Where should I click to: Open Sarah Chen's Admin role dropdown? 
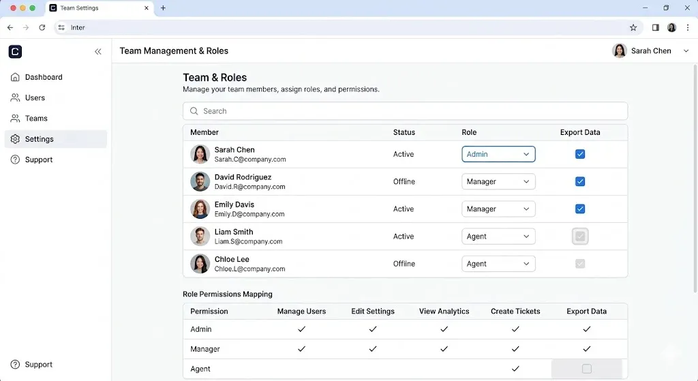498,154
